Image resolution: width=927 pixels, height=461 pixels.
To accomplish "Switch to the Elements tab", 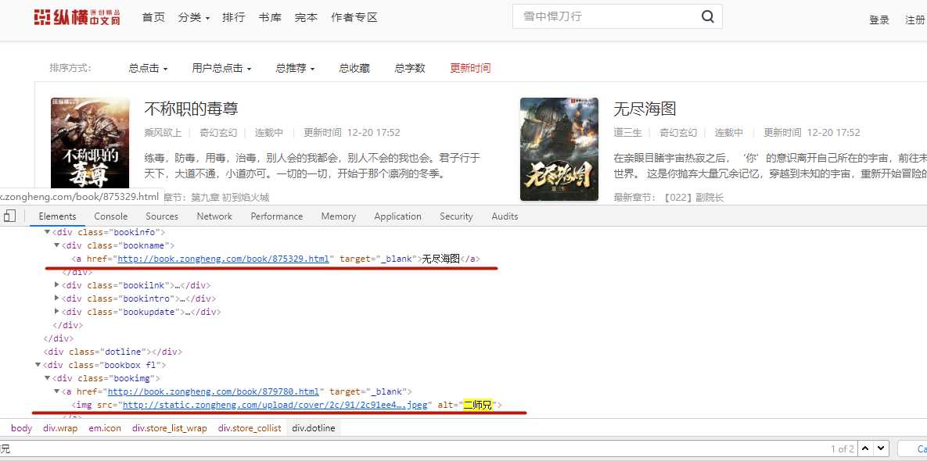I will point(57,216).
